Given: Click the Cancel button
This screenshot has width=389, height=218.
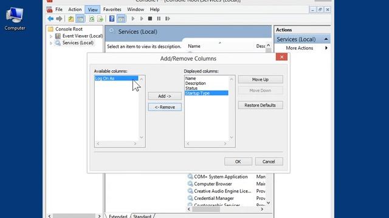Looking at the screenshot, I should point(269,162).
